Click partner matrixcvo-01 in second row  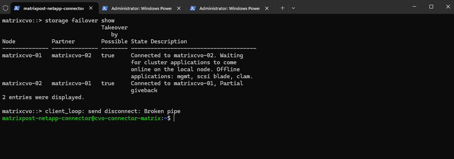coord(72,83)
